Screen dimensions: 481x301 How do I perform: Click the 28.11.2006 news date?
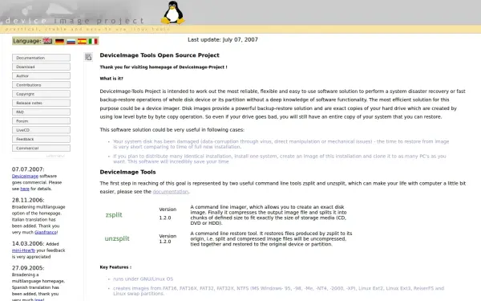(x=28, y=200)
